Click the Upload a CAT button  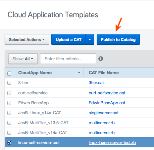click(69, 39)
